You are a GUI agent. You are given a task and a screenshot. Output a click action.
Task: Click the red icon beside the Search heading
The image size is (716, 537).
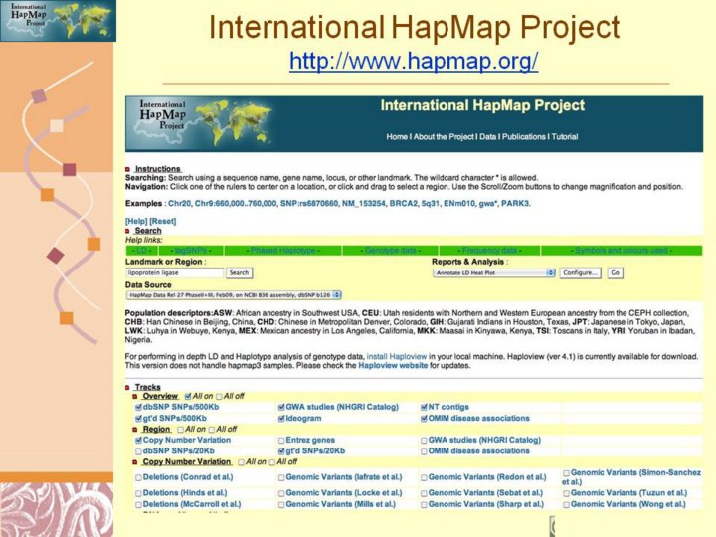pyautogui.click(x=128, y=231)
